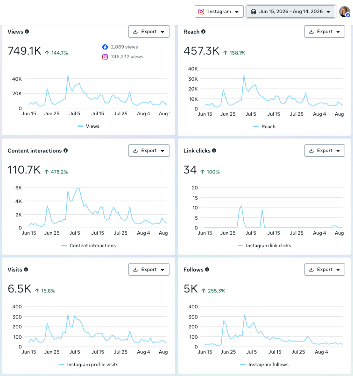Viewport: 353px width, 376px height.
Task: Show info tooltip next to Reach
Action: [x=203, y=31]
